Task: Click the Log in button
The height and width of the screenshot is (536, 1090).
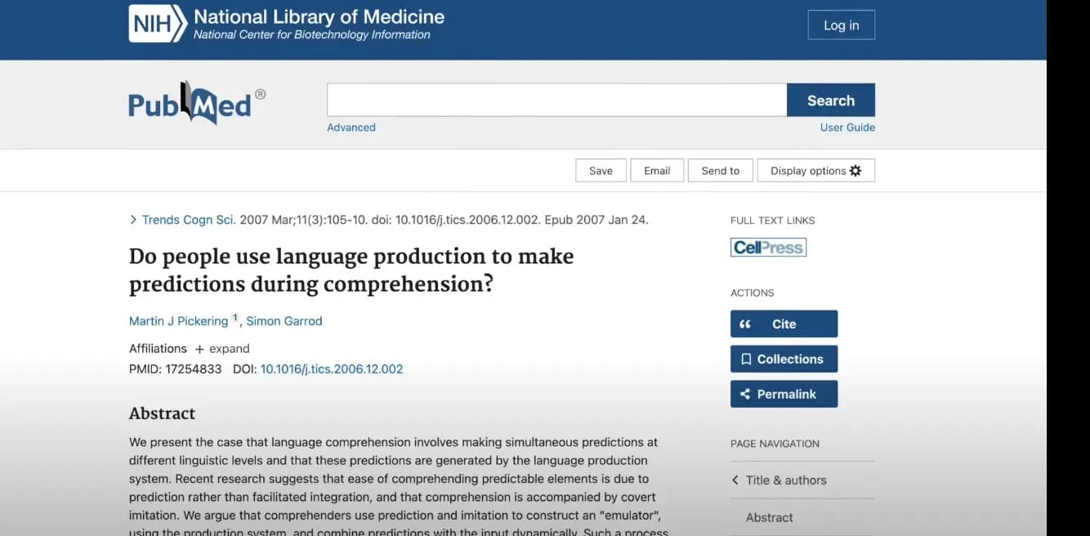Action: 841,25
